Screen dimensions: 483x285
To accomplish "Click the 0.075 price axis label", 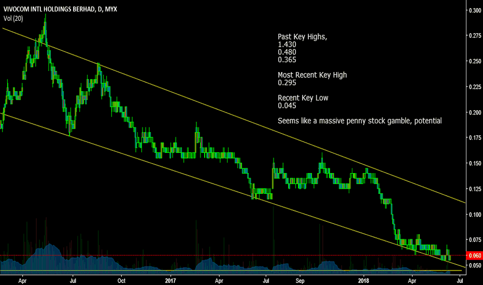I will pos(475,240).
